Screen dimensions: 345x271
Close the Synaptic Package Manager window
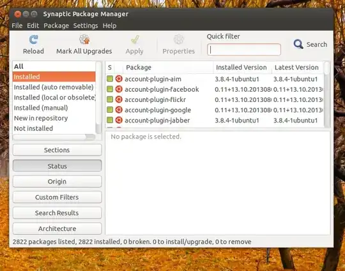pos(18,14)
